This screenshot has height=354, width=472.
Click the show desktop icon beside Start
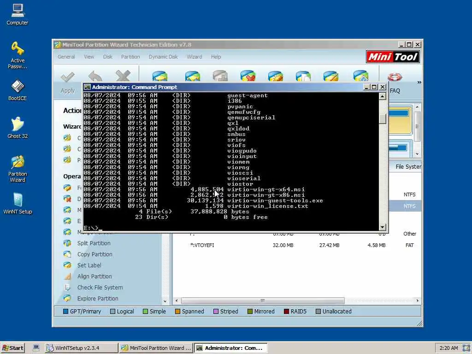pyautogui.click(x=36, y=348)
